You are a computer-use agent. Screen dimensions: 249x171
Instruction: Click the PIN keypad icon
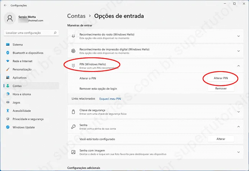(73, 66)
